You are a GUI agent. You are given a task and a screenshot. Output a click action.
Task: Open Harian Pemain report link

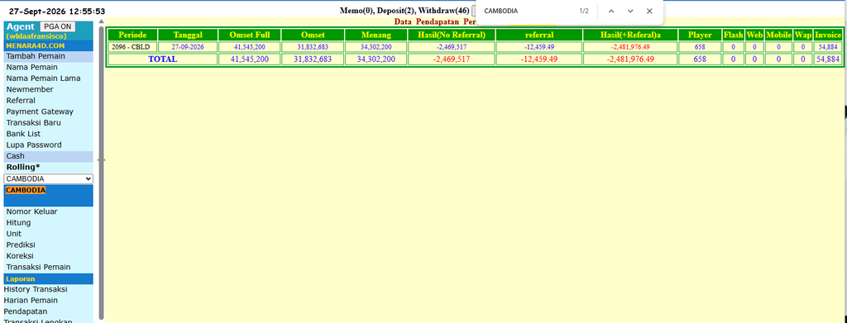coord(31,301)
